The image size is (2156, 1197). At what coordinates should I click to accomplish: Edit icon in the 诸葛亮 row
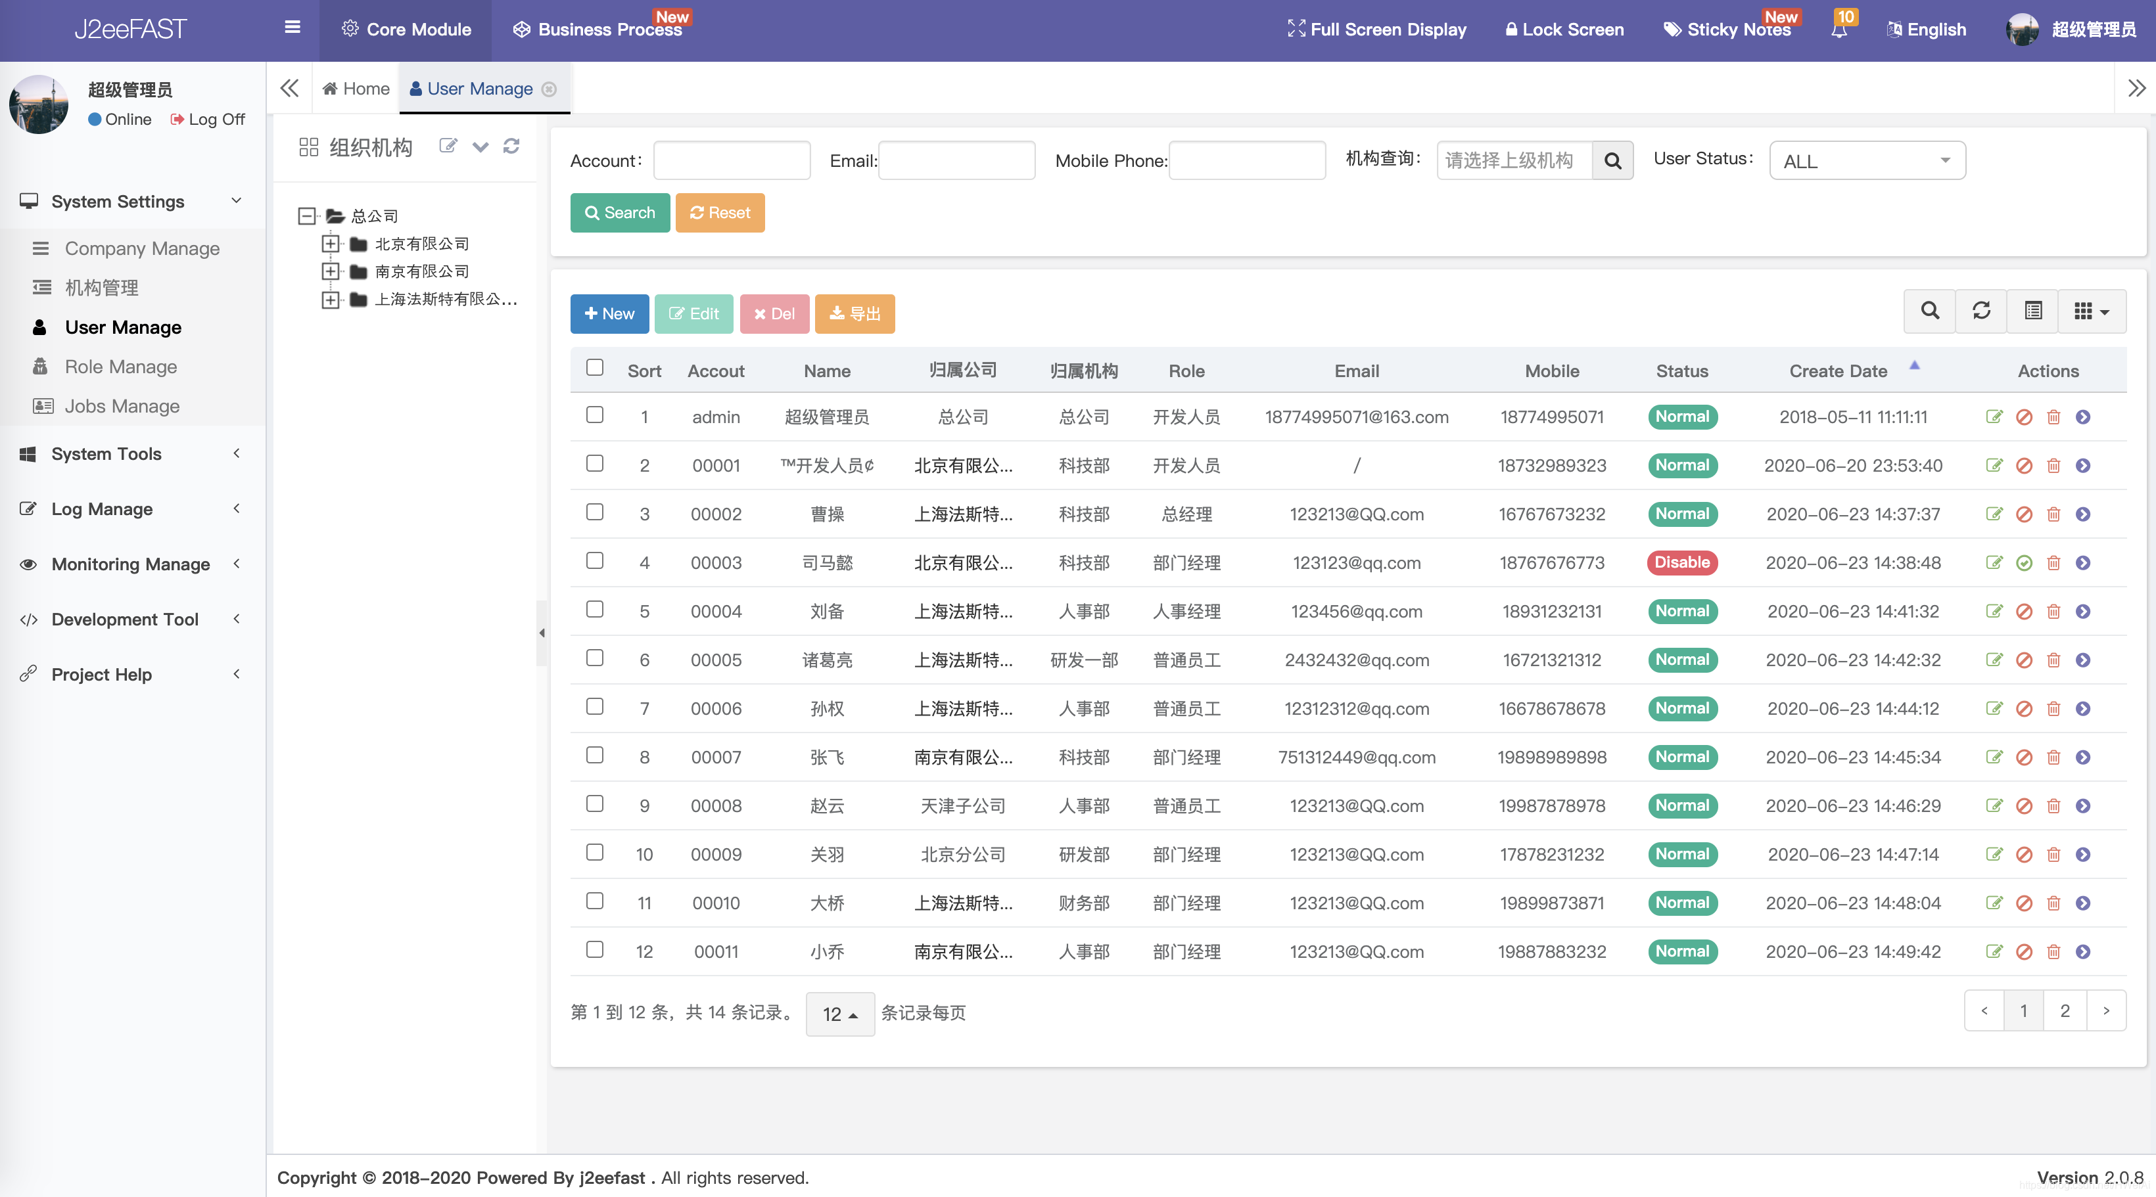[x=1994, y=660]
